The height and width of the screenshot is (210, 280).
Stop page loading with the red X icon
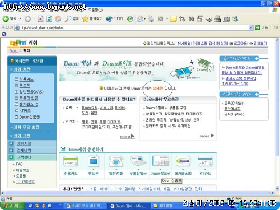coord(40,18)
